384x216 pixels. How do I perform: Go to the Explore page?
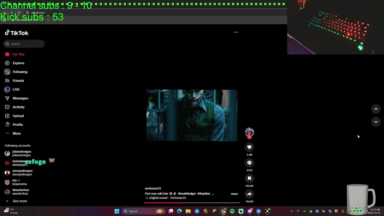pyautogui.click(x=14, y=63)
